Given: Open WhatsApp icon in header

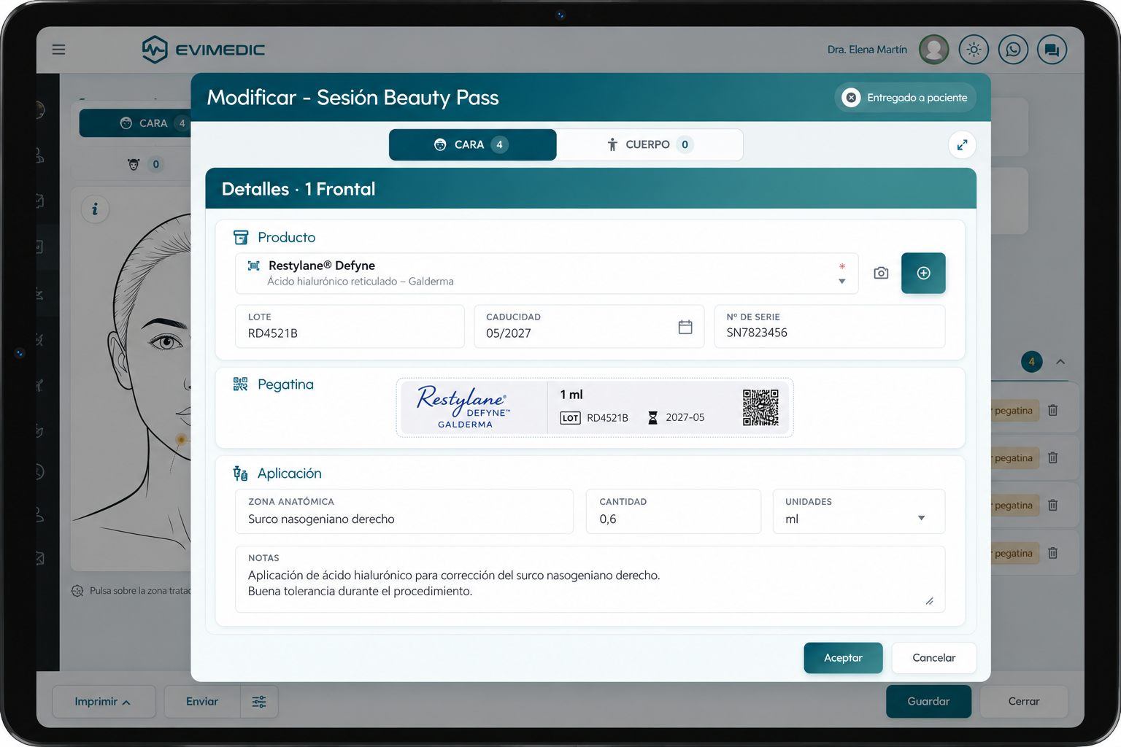Looking at the screenshot, I should [x=1013, y=50].
